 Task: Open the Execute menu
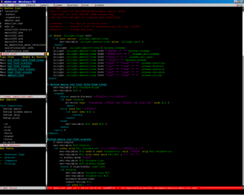[x=72, y=5]
